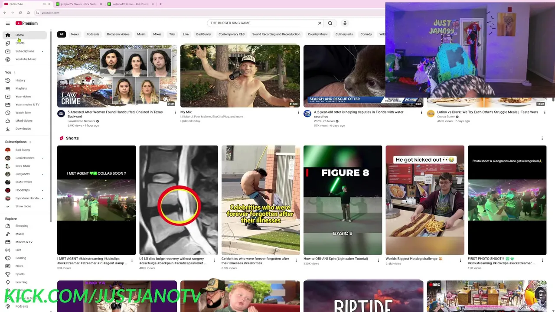Expand the You section chevron

click(14, 72)
